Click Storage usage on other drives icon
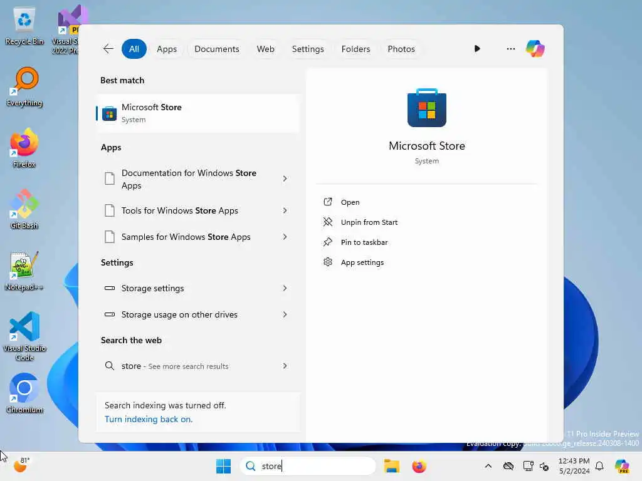 [x=109, y=314]
